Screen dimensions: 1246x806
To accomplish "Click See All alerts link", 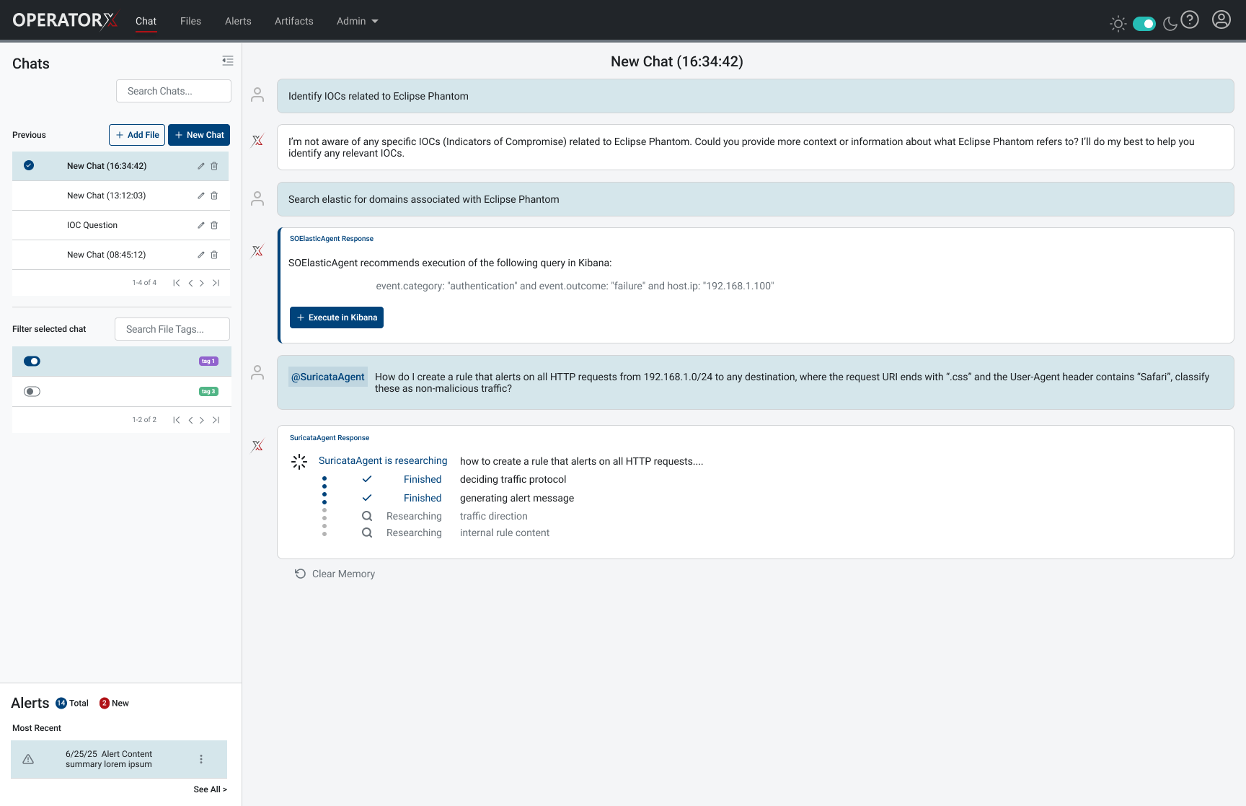I will click(x=210, y=789).
